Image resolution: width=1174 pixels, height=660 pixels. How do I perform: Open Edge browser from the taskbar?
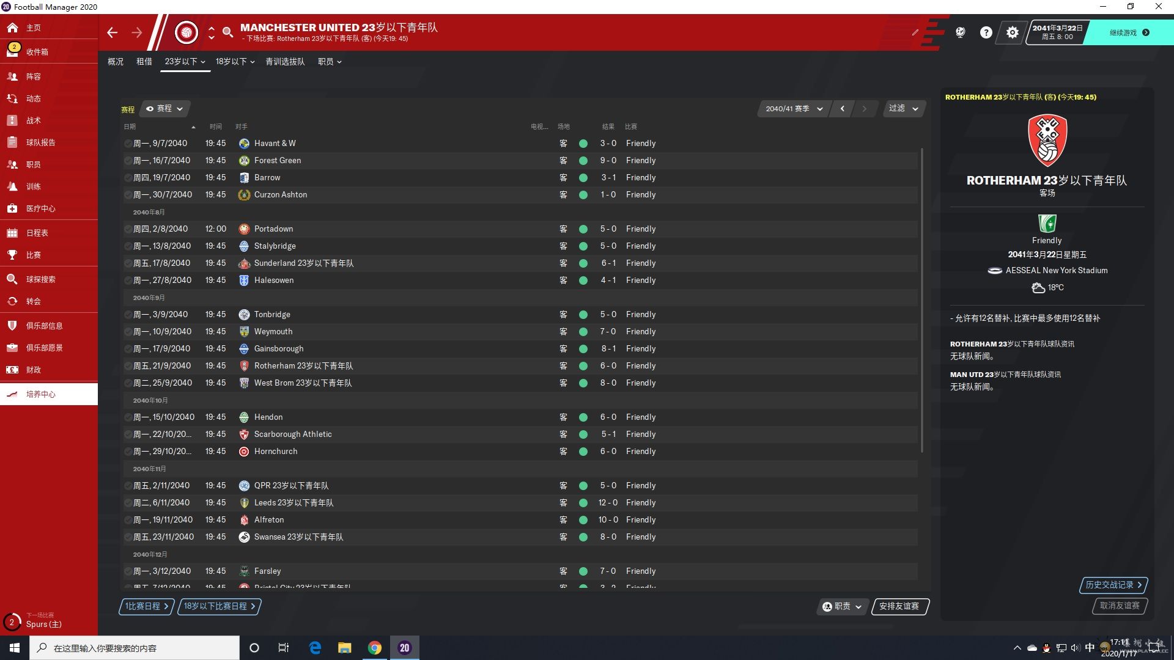click(315, 648)
